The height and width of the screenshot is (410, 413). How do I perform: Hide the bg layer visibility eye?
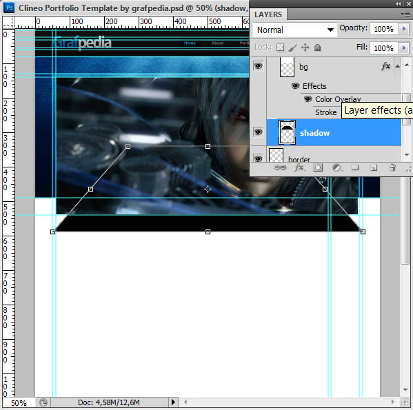coord(258,65)
